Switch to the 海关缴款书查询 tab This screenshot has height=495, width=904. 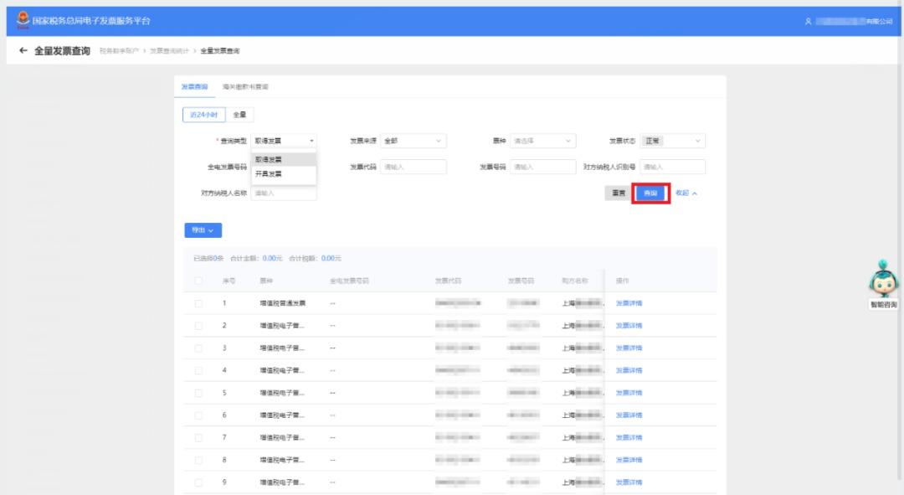[x=245, y=86]
